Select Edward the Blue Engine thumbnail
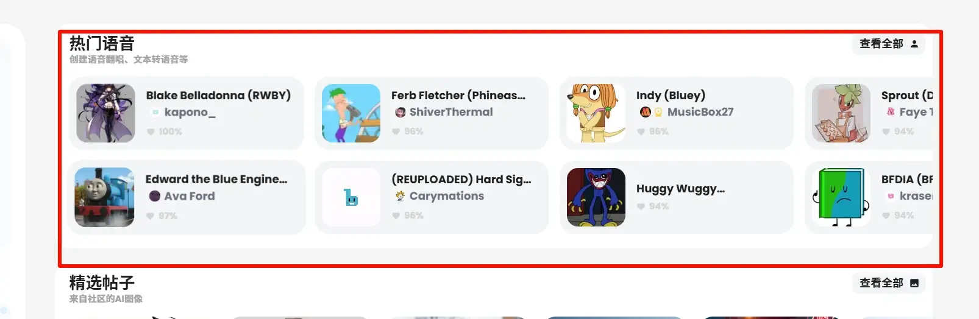 105,197
